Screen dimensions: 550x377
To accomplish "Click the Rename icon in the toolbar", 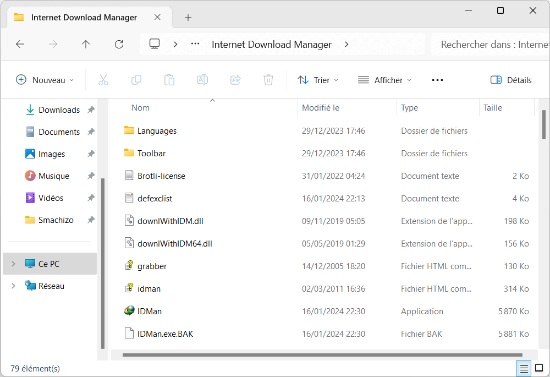I will 202,80.
